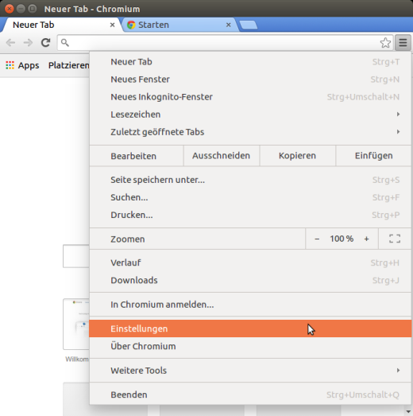Click In Chromium anmelden...
Screen dimensions: 413x416
pyautogui.click(x=250, y=305)
